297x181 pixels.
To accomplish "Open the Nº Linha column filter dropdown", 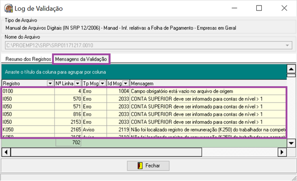I will [x=77, y=83].
